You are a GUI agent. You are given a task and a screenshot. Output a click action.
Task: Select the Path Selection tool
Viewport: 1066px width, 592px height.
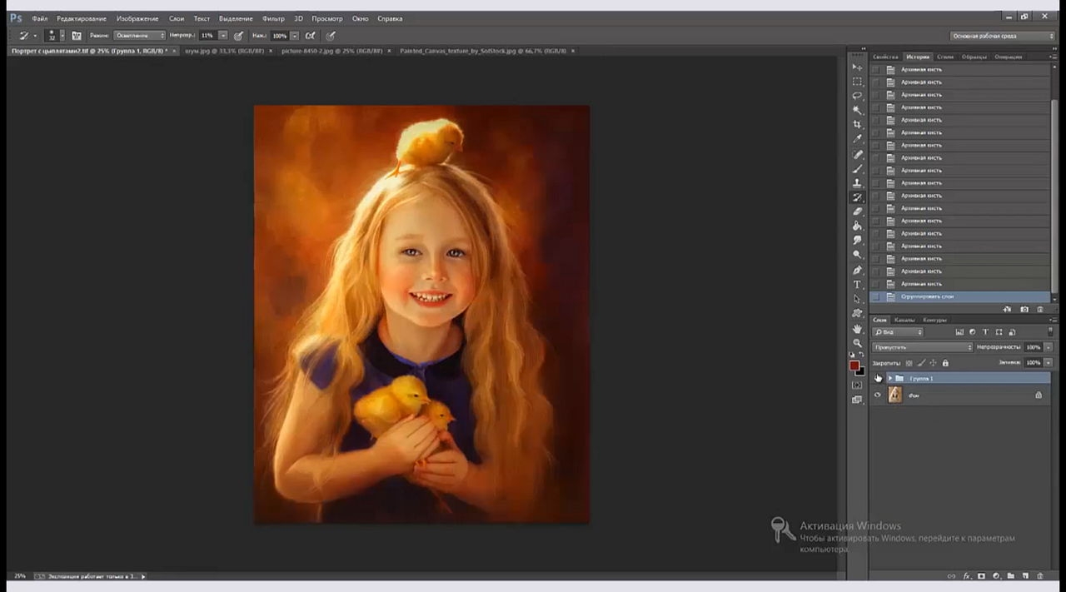tap(857, 299)
